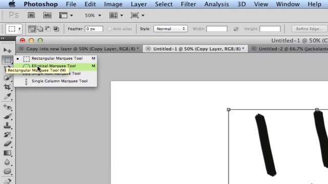Select the Pen tool
The image size is (328, 184).
(7, 181)
